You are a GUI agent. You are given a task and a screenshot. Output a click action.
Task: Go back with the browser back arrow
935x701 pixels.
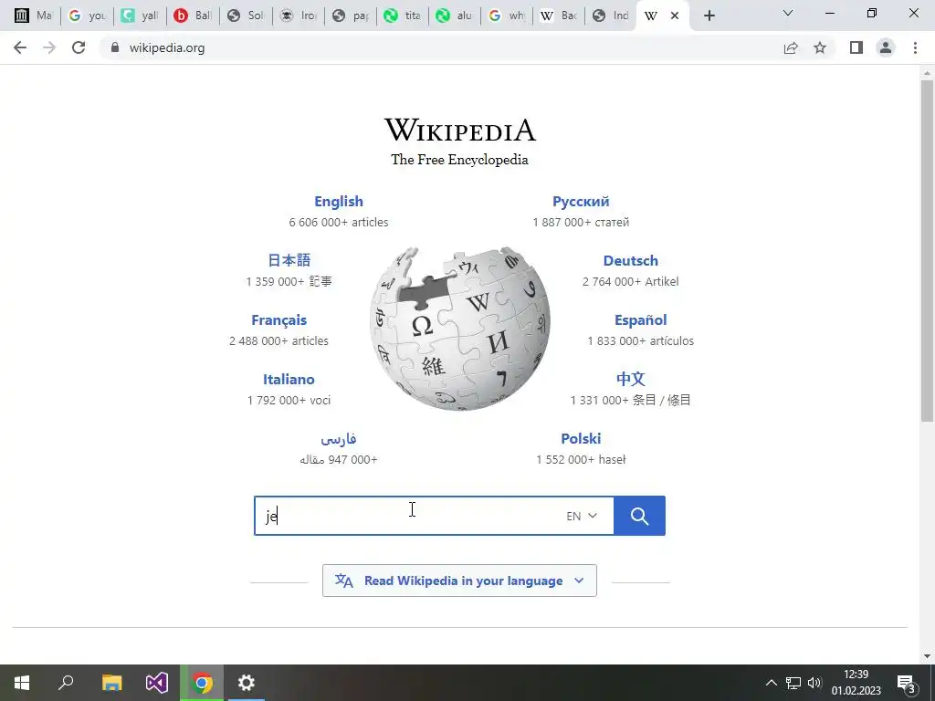point(20,47)
